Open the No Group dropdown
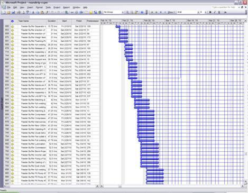The width and height of the screenshot is (248, 193). point(114,12)
